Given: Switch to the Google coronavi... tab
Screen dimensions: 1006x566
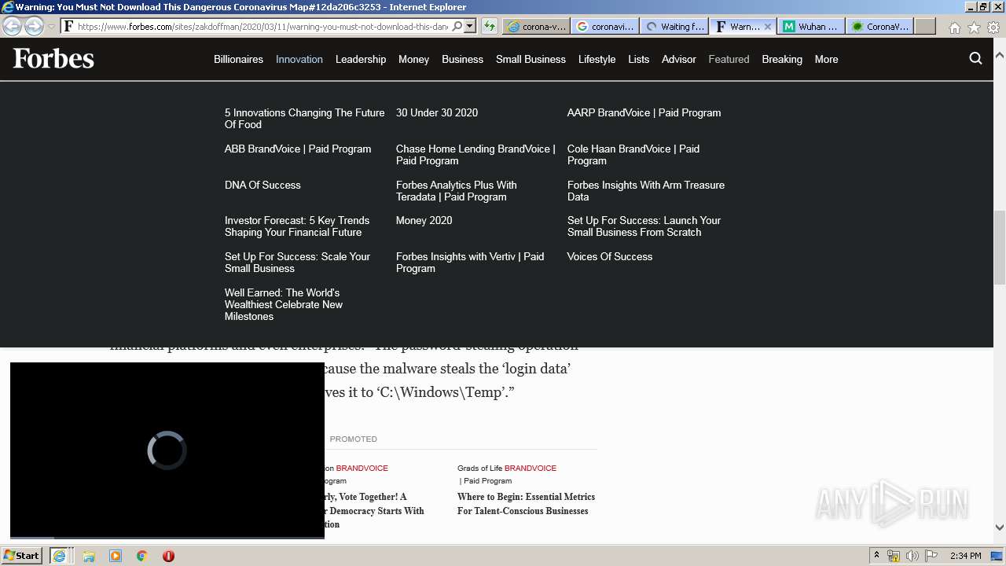Looking at the screenshot, I should (x=604, y=26).
